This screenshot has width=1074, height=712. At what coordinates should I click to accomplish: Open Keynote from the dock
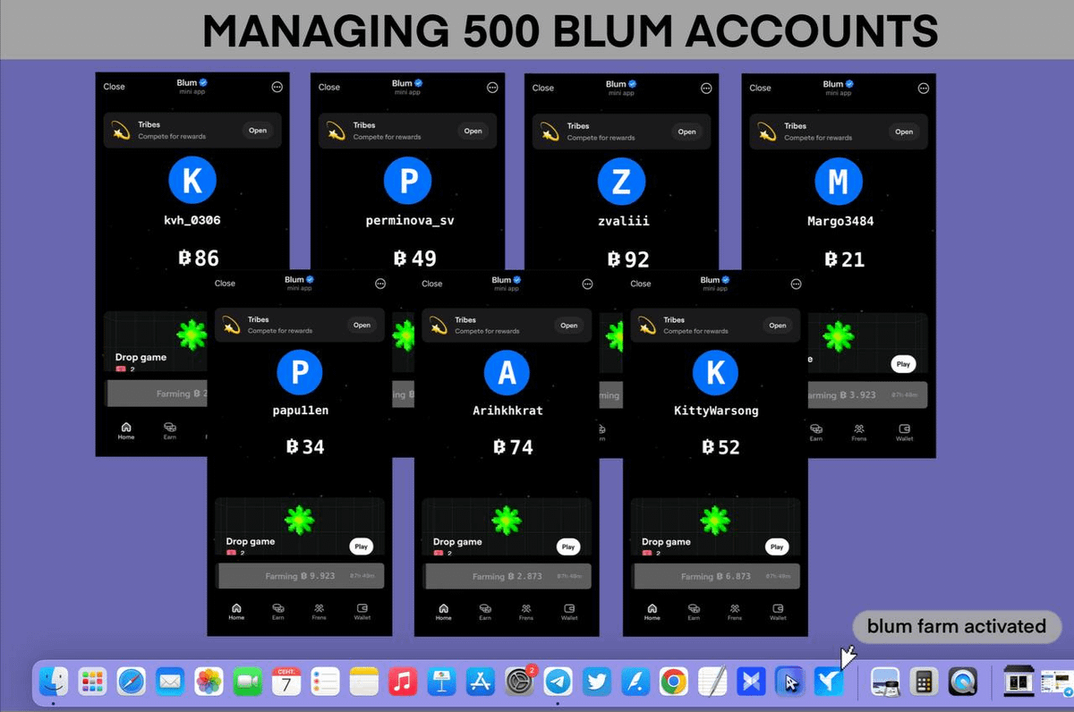coord(443,682)
